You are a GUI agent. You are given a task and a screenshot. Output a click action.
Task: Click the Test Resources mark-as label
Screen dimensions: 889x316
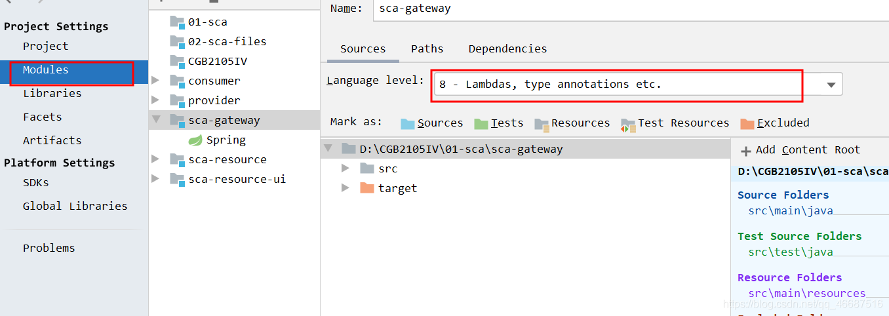(x=684, y=123)
